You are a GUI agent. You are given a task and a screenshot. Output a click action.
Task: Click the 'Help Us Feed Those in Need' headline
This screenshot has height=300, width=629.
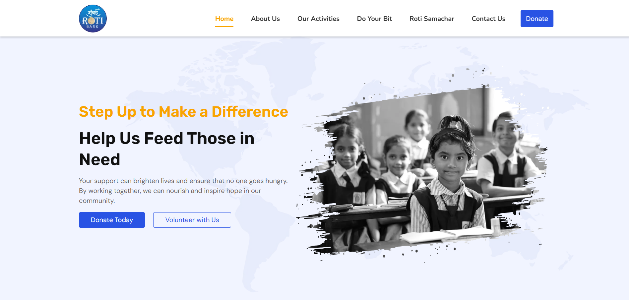coord(166,149)
